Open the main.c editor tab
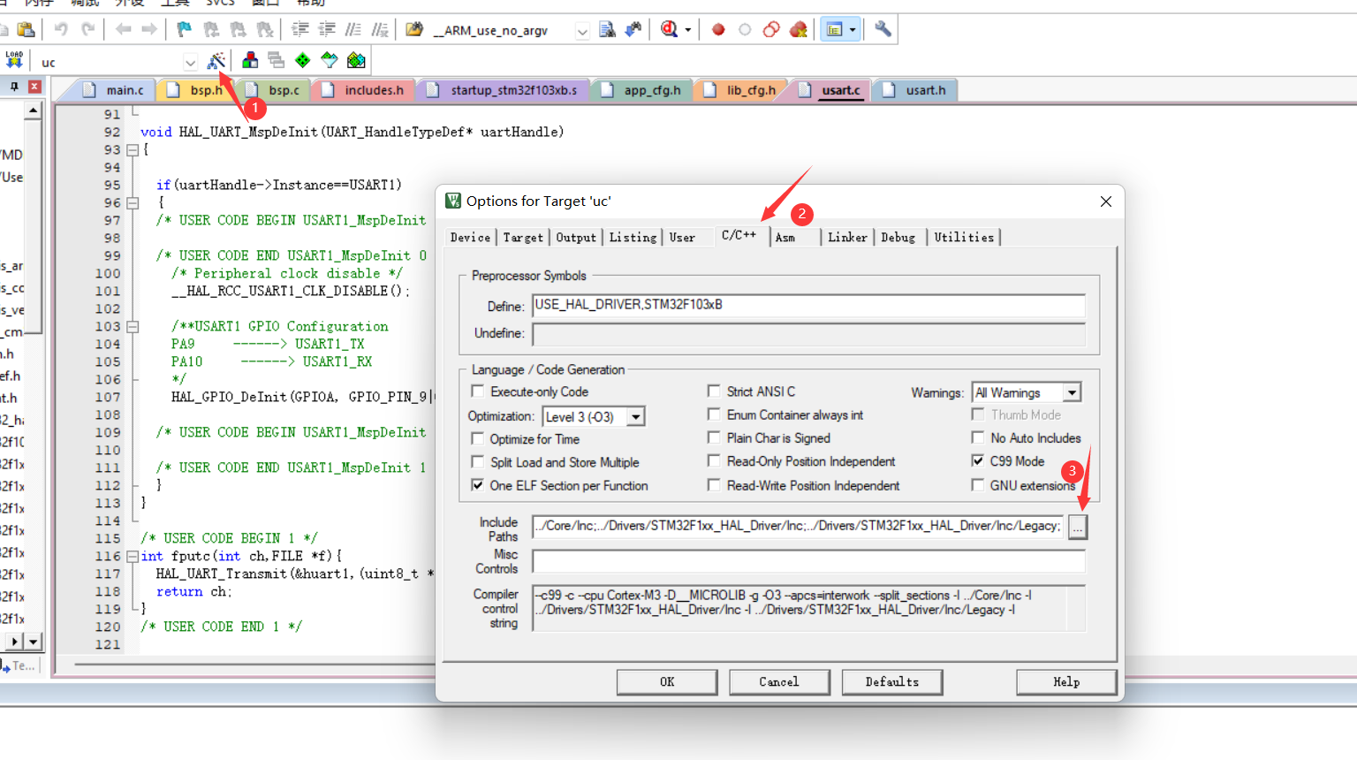The width and height of the screenshot is (1357, 760). [x=117, y=90]
